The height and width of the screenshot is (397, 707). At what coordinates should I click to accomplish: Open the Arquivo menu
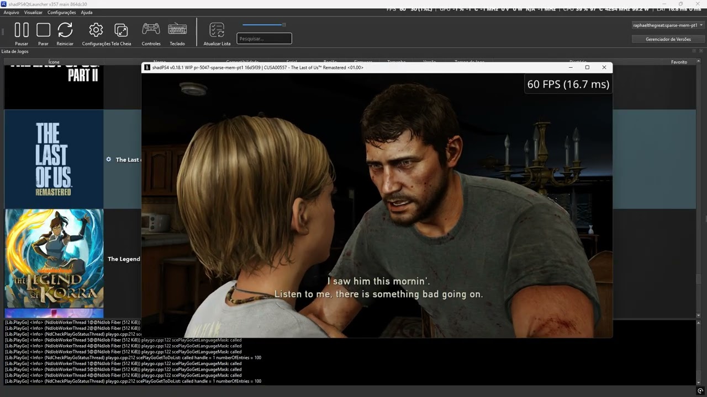[11, 12]
